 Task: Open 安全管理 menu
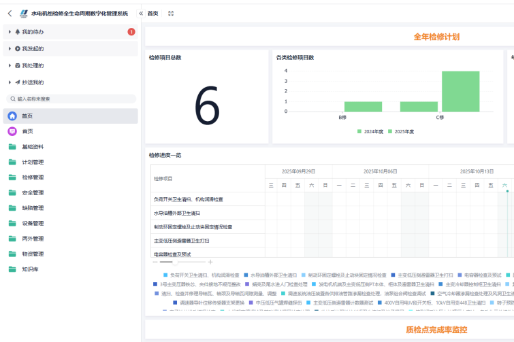[71, 193]
